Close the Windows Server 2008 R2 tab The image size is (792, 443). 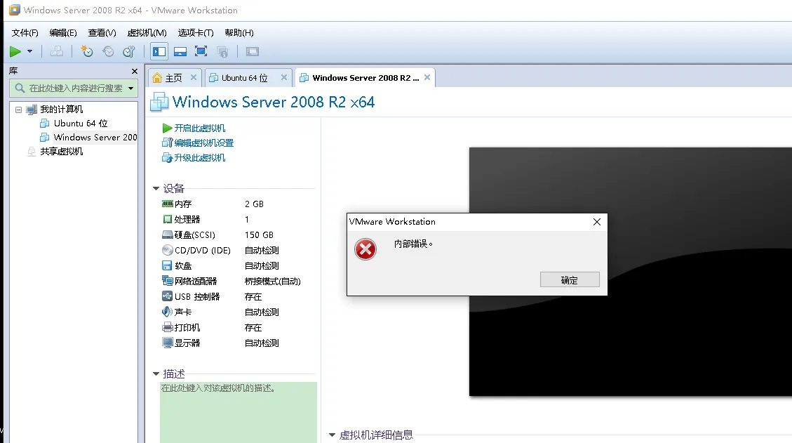point(427,77)
